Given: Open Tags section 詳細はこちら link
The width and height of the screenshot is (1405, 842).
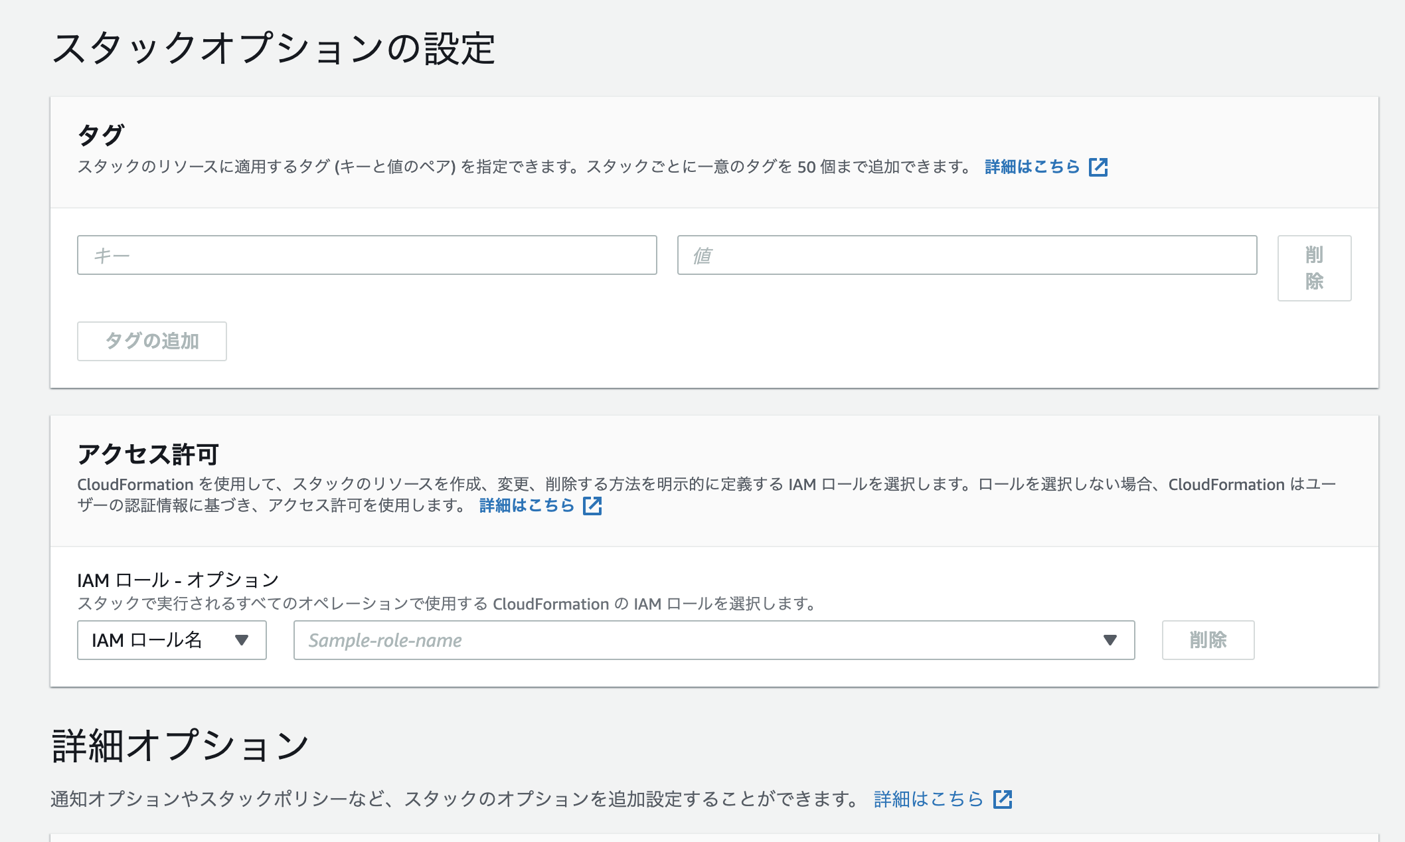Looking at the screenshot, I should pos(1032,167).
